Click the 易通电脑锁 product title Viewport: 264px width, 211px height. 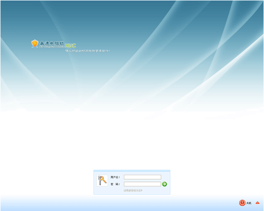coord(52,43)
